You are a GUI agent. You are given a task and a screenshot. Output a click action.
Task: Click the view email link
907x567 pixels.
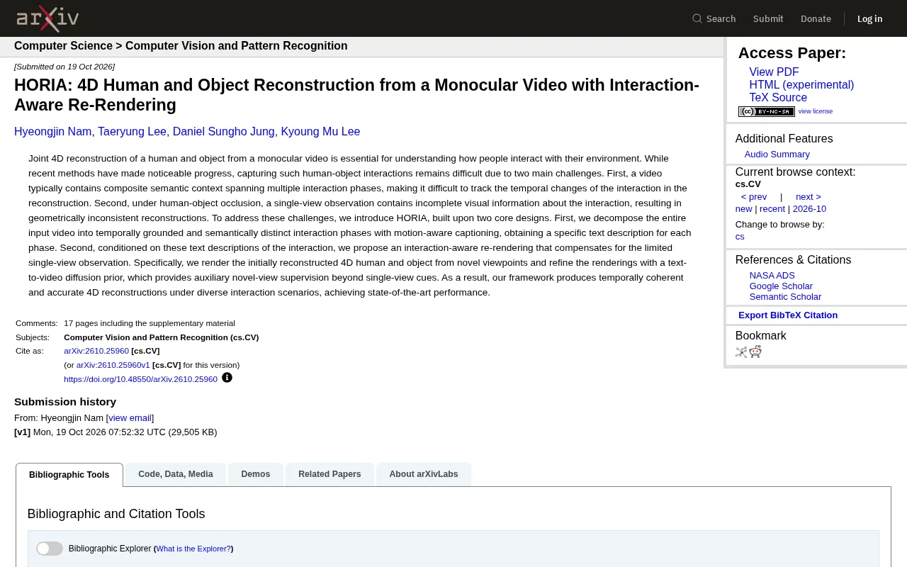pos(130,418)
